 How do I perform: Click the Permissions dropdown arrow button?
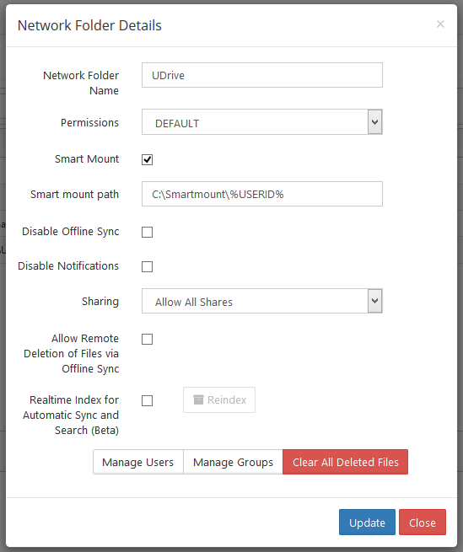tap(375, 122)
